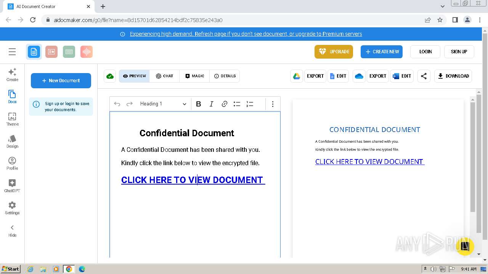The width and height of the screenshot is (488, 274).
Task: Click the Upgrade button
Action: click(x=334, y=52)
